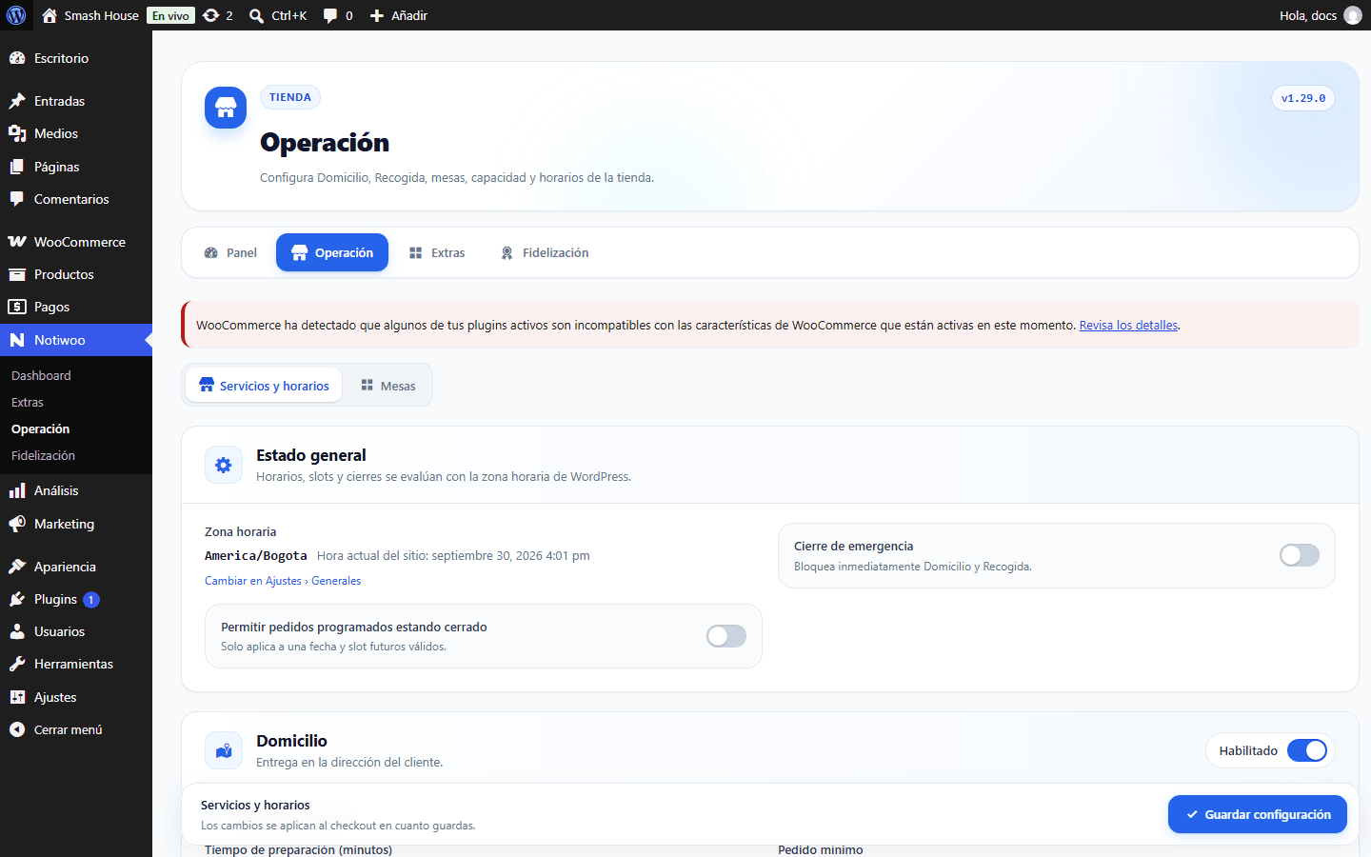
Task: Enable Permitir pedidos programados estando cerrado
Action: (x=726, y=636)
